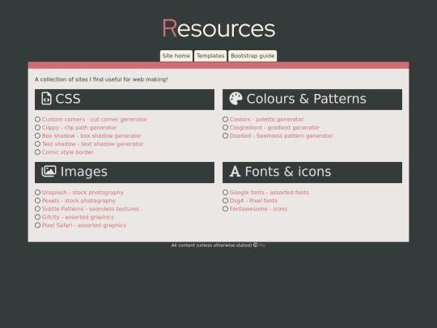The width and height of the screenshot is (437, 328).
Task: Click the Images section heading text
Action: point(84,172)
